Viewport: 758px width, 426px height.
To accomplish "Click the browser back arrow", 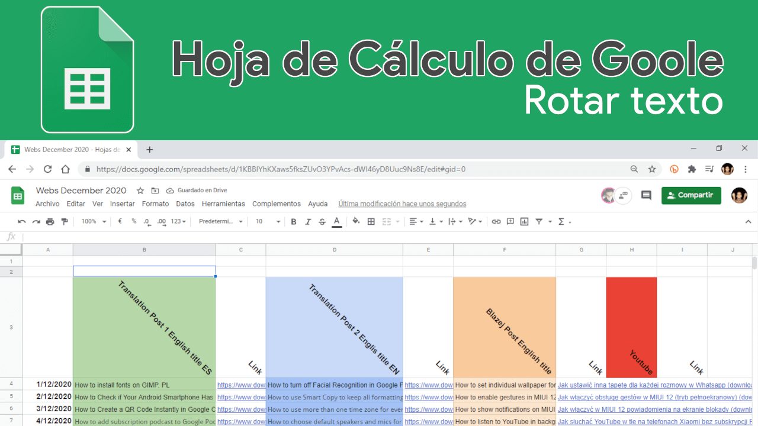I will point(12,169).
